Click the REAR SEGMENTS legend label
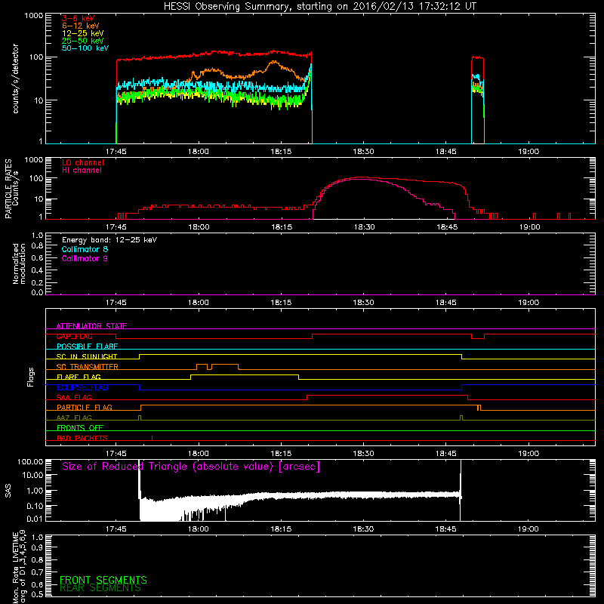The width and height of the screenshot is (604, 604). coord(100,588)
